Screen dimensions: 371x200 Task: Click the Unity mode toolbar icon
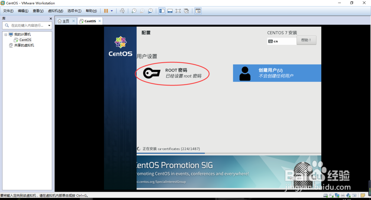186,11
